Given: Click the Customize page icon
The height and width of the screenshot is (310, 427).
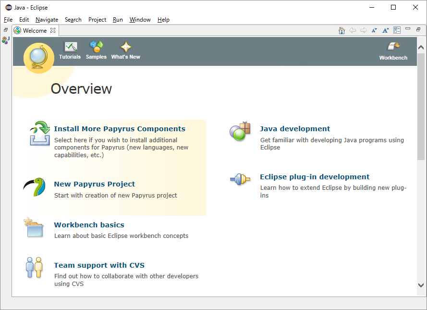Looking at the screenshot, I should pyautogui.click(x=397, y=30).
